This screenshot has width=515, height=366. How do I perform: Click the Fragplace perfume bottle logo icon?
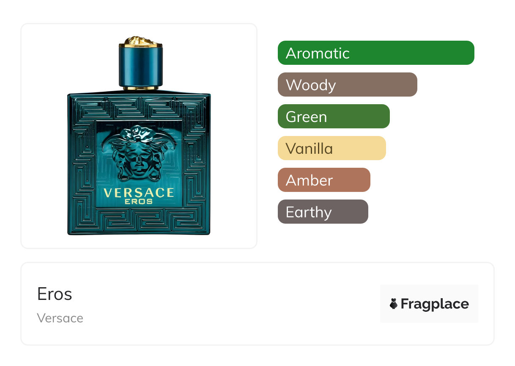pos(394,304)
